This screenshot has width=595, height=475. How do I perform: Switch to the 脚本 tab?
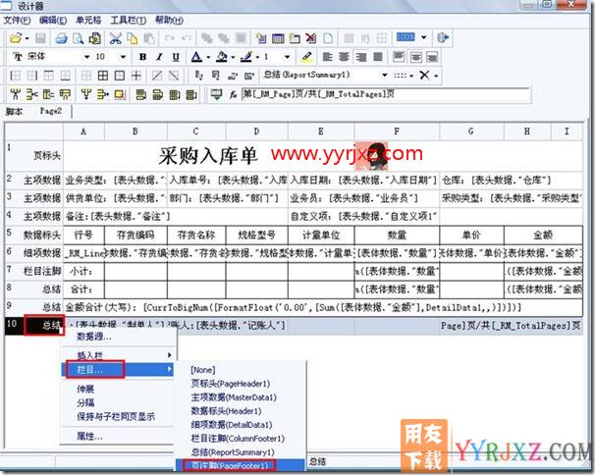pyautogui.click(x=15, y=112)
